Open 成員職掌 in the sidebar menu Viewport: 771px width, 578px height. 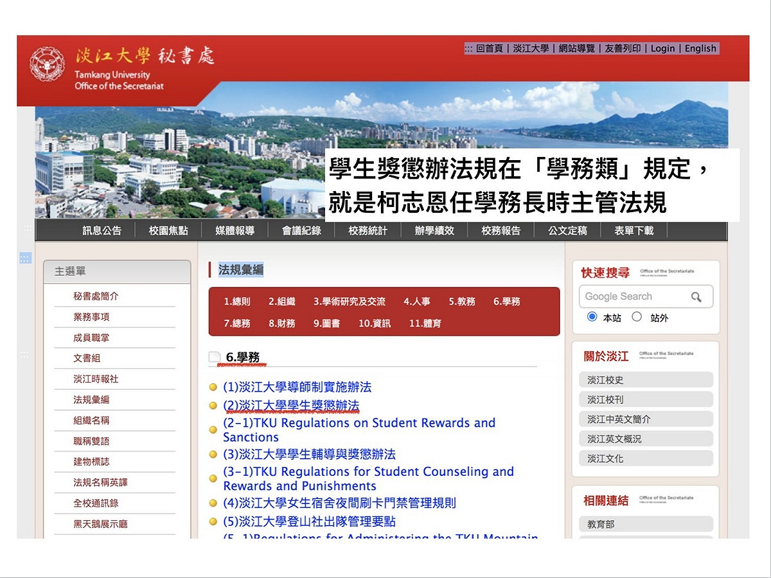point(91,338)
